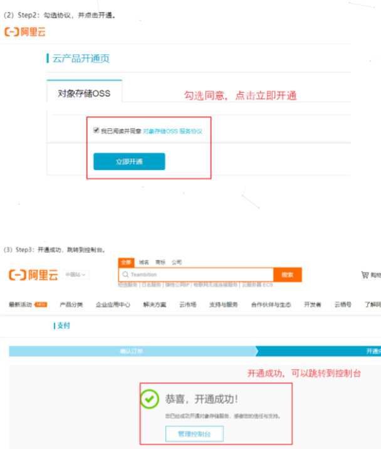Open the 最新活动 menu
381x449 pixels.
point(20,305)
